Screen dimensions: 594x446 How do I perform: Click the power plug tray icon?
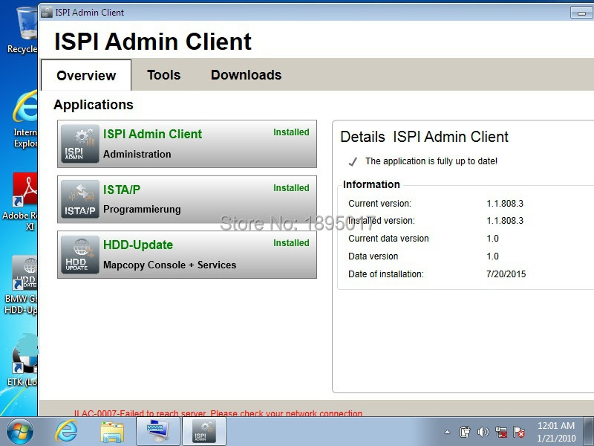point(465,432)
